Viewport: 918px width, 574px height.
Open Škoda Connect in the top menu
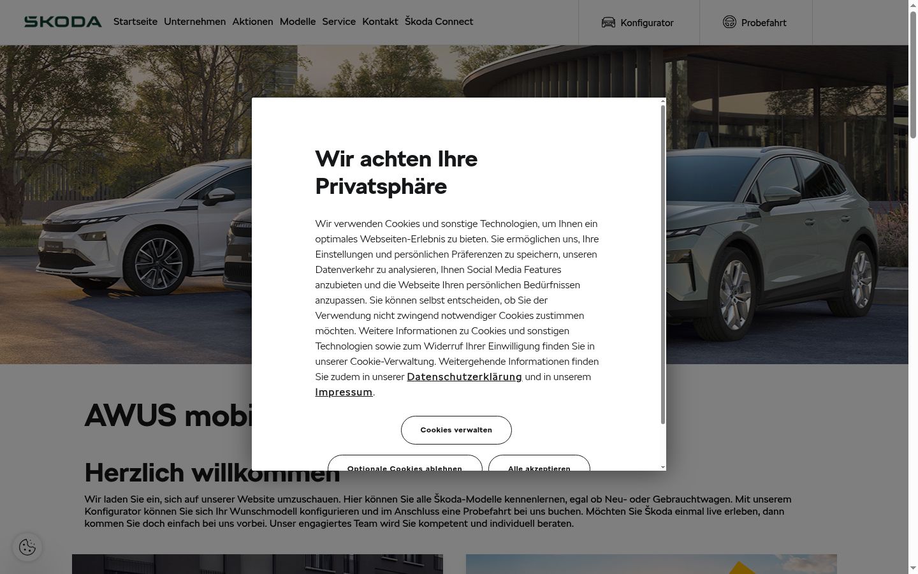pos(439,22)
